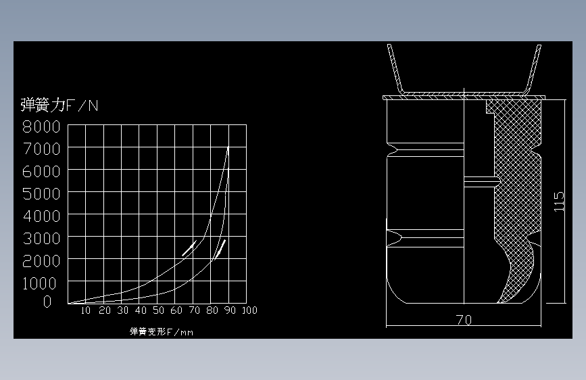Click the 4000 y-axis label

coord(41,216)
